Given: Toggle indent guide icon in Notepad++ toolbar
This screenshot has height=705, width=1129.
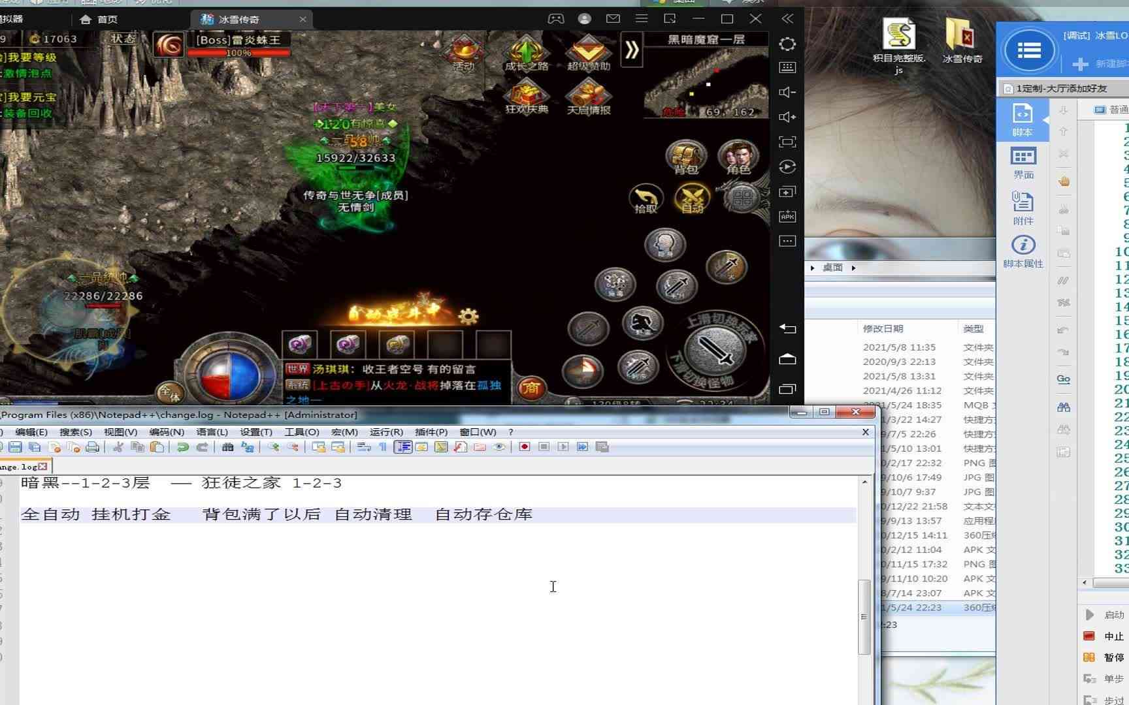Looking at the screenshot, I should [402, 447].
